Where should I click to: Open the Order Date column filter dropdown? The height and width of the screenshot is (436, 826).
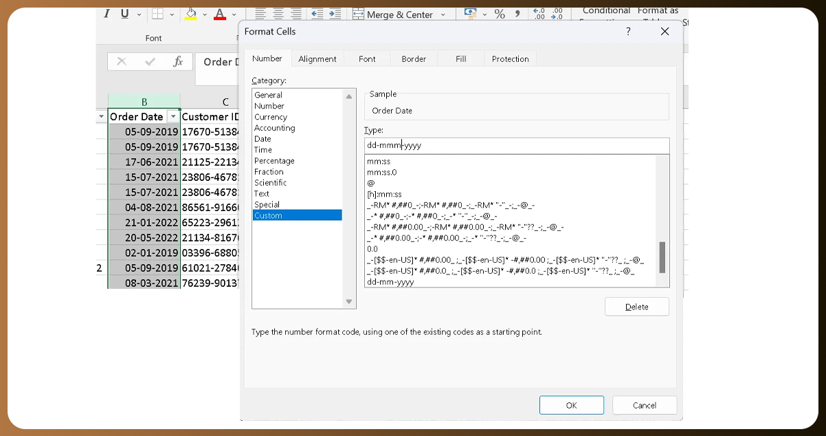[173, 117]
